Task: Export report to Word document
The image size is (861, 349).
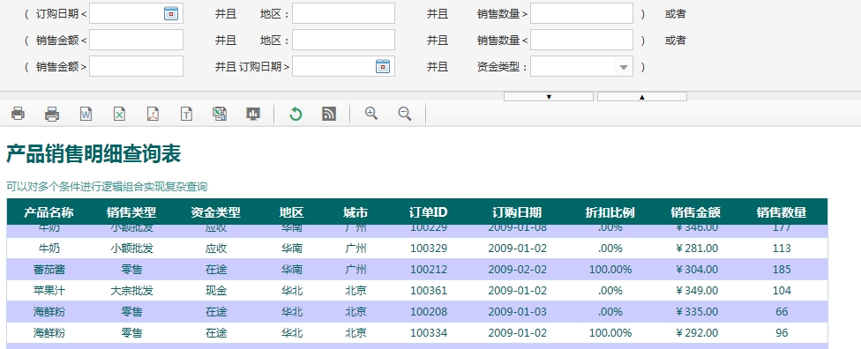Action: click(86, 114)
